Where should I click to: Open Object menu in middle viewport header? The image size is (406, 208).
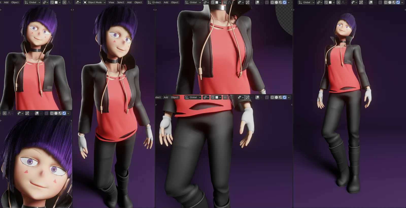pos(138,2)
